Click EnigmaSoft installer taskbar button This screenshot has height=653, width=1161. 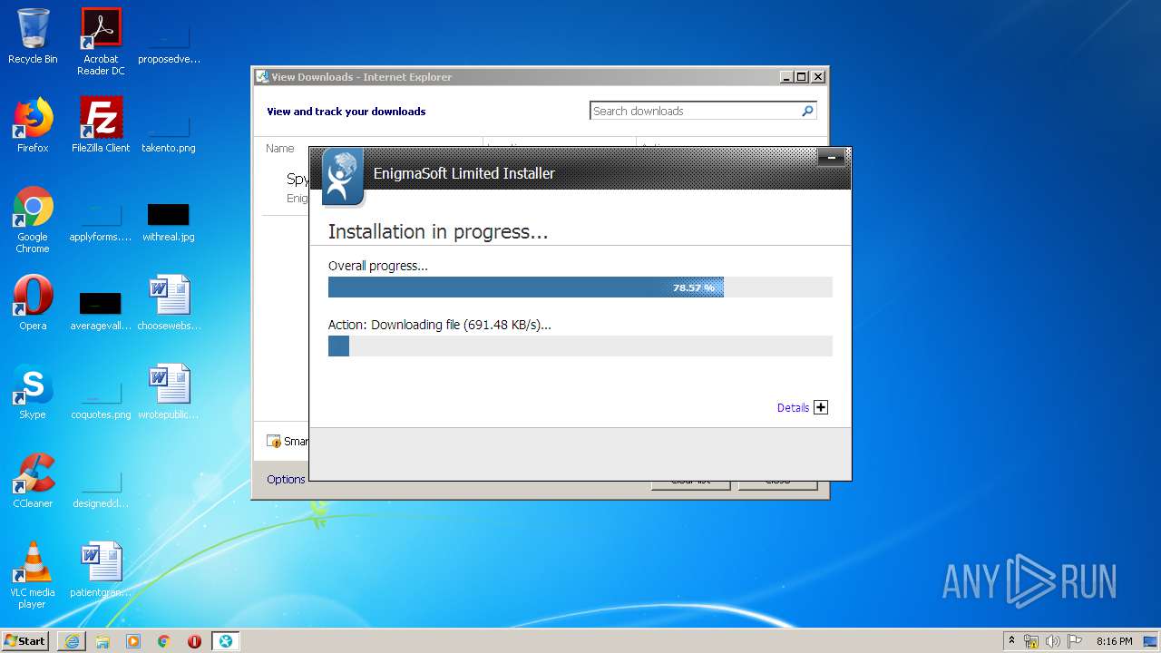[225, 641]
